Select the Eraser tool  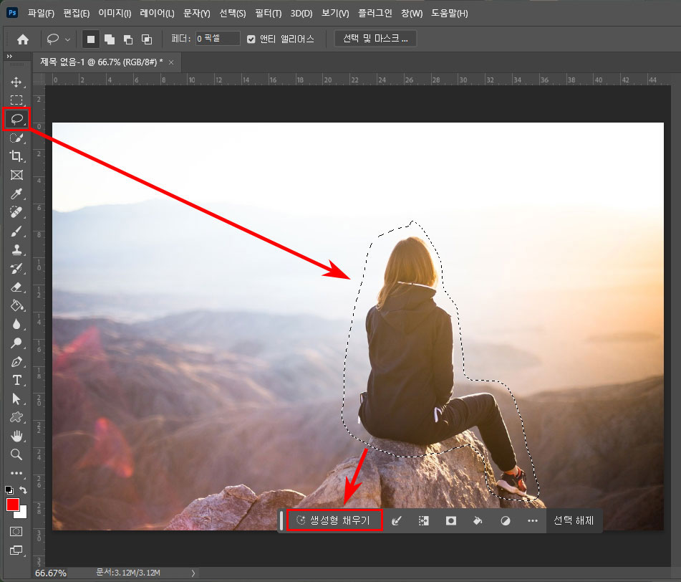pos(16,287)
